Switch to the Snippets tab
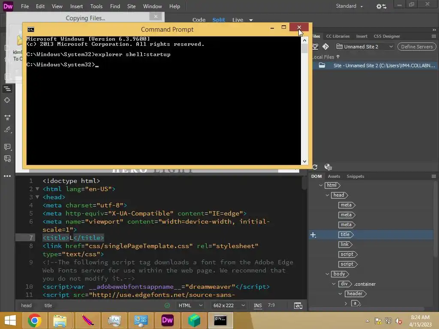The image size is (439, 329). pos(355,176)
